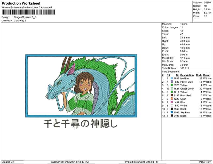Click the Total Bobbin value 168.91ft
The height and width of the screenshot is (164, 213).
[185, 68]
